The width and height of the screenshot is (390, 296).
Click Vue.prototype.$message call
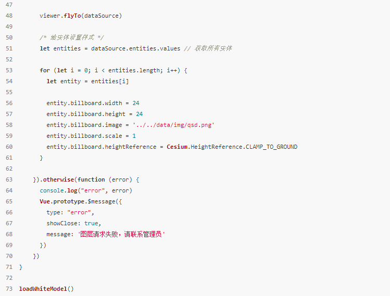pyautogui.click(x=81, y=201)
